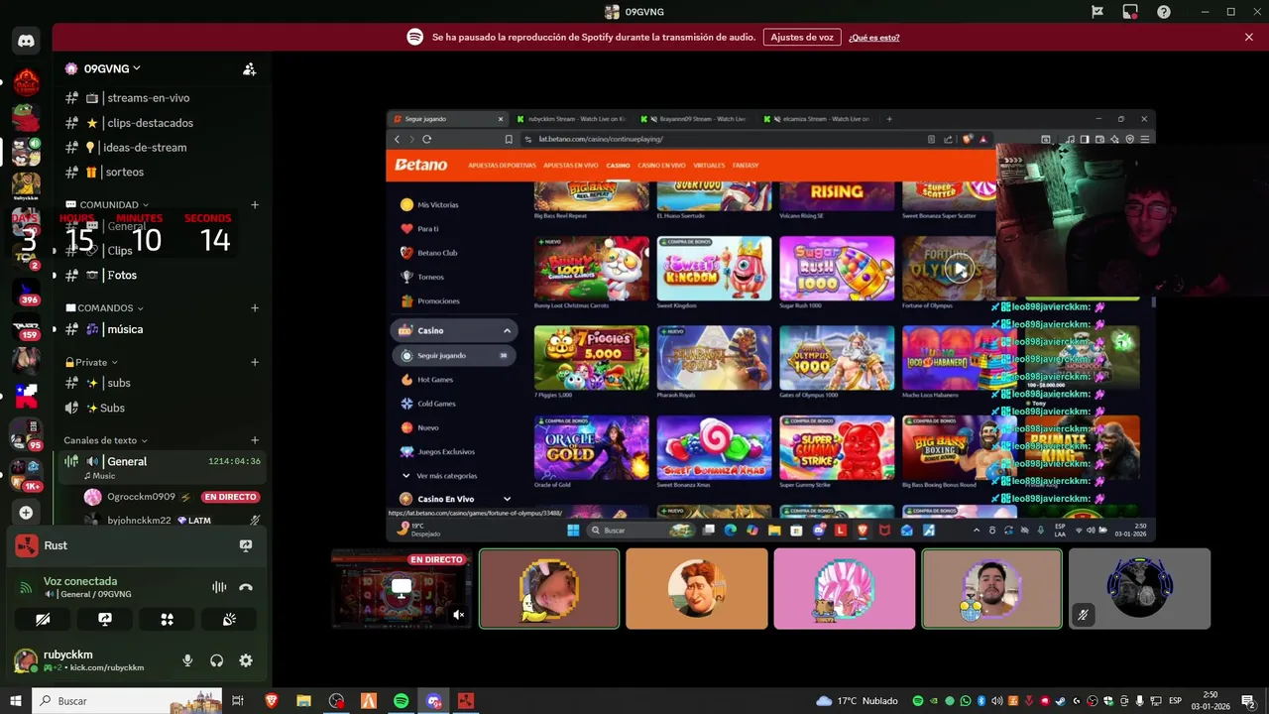The height and width of the screenshot is (714, 1269).
Task: Open Spotify from taskbar
Action: pos(401,701)
